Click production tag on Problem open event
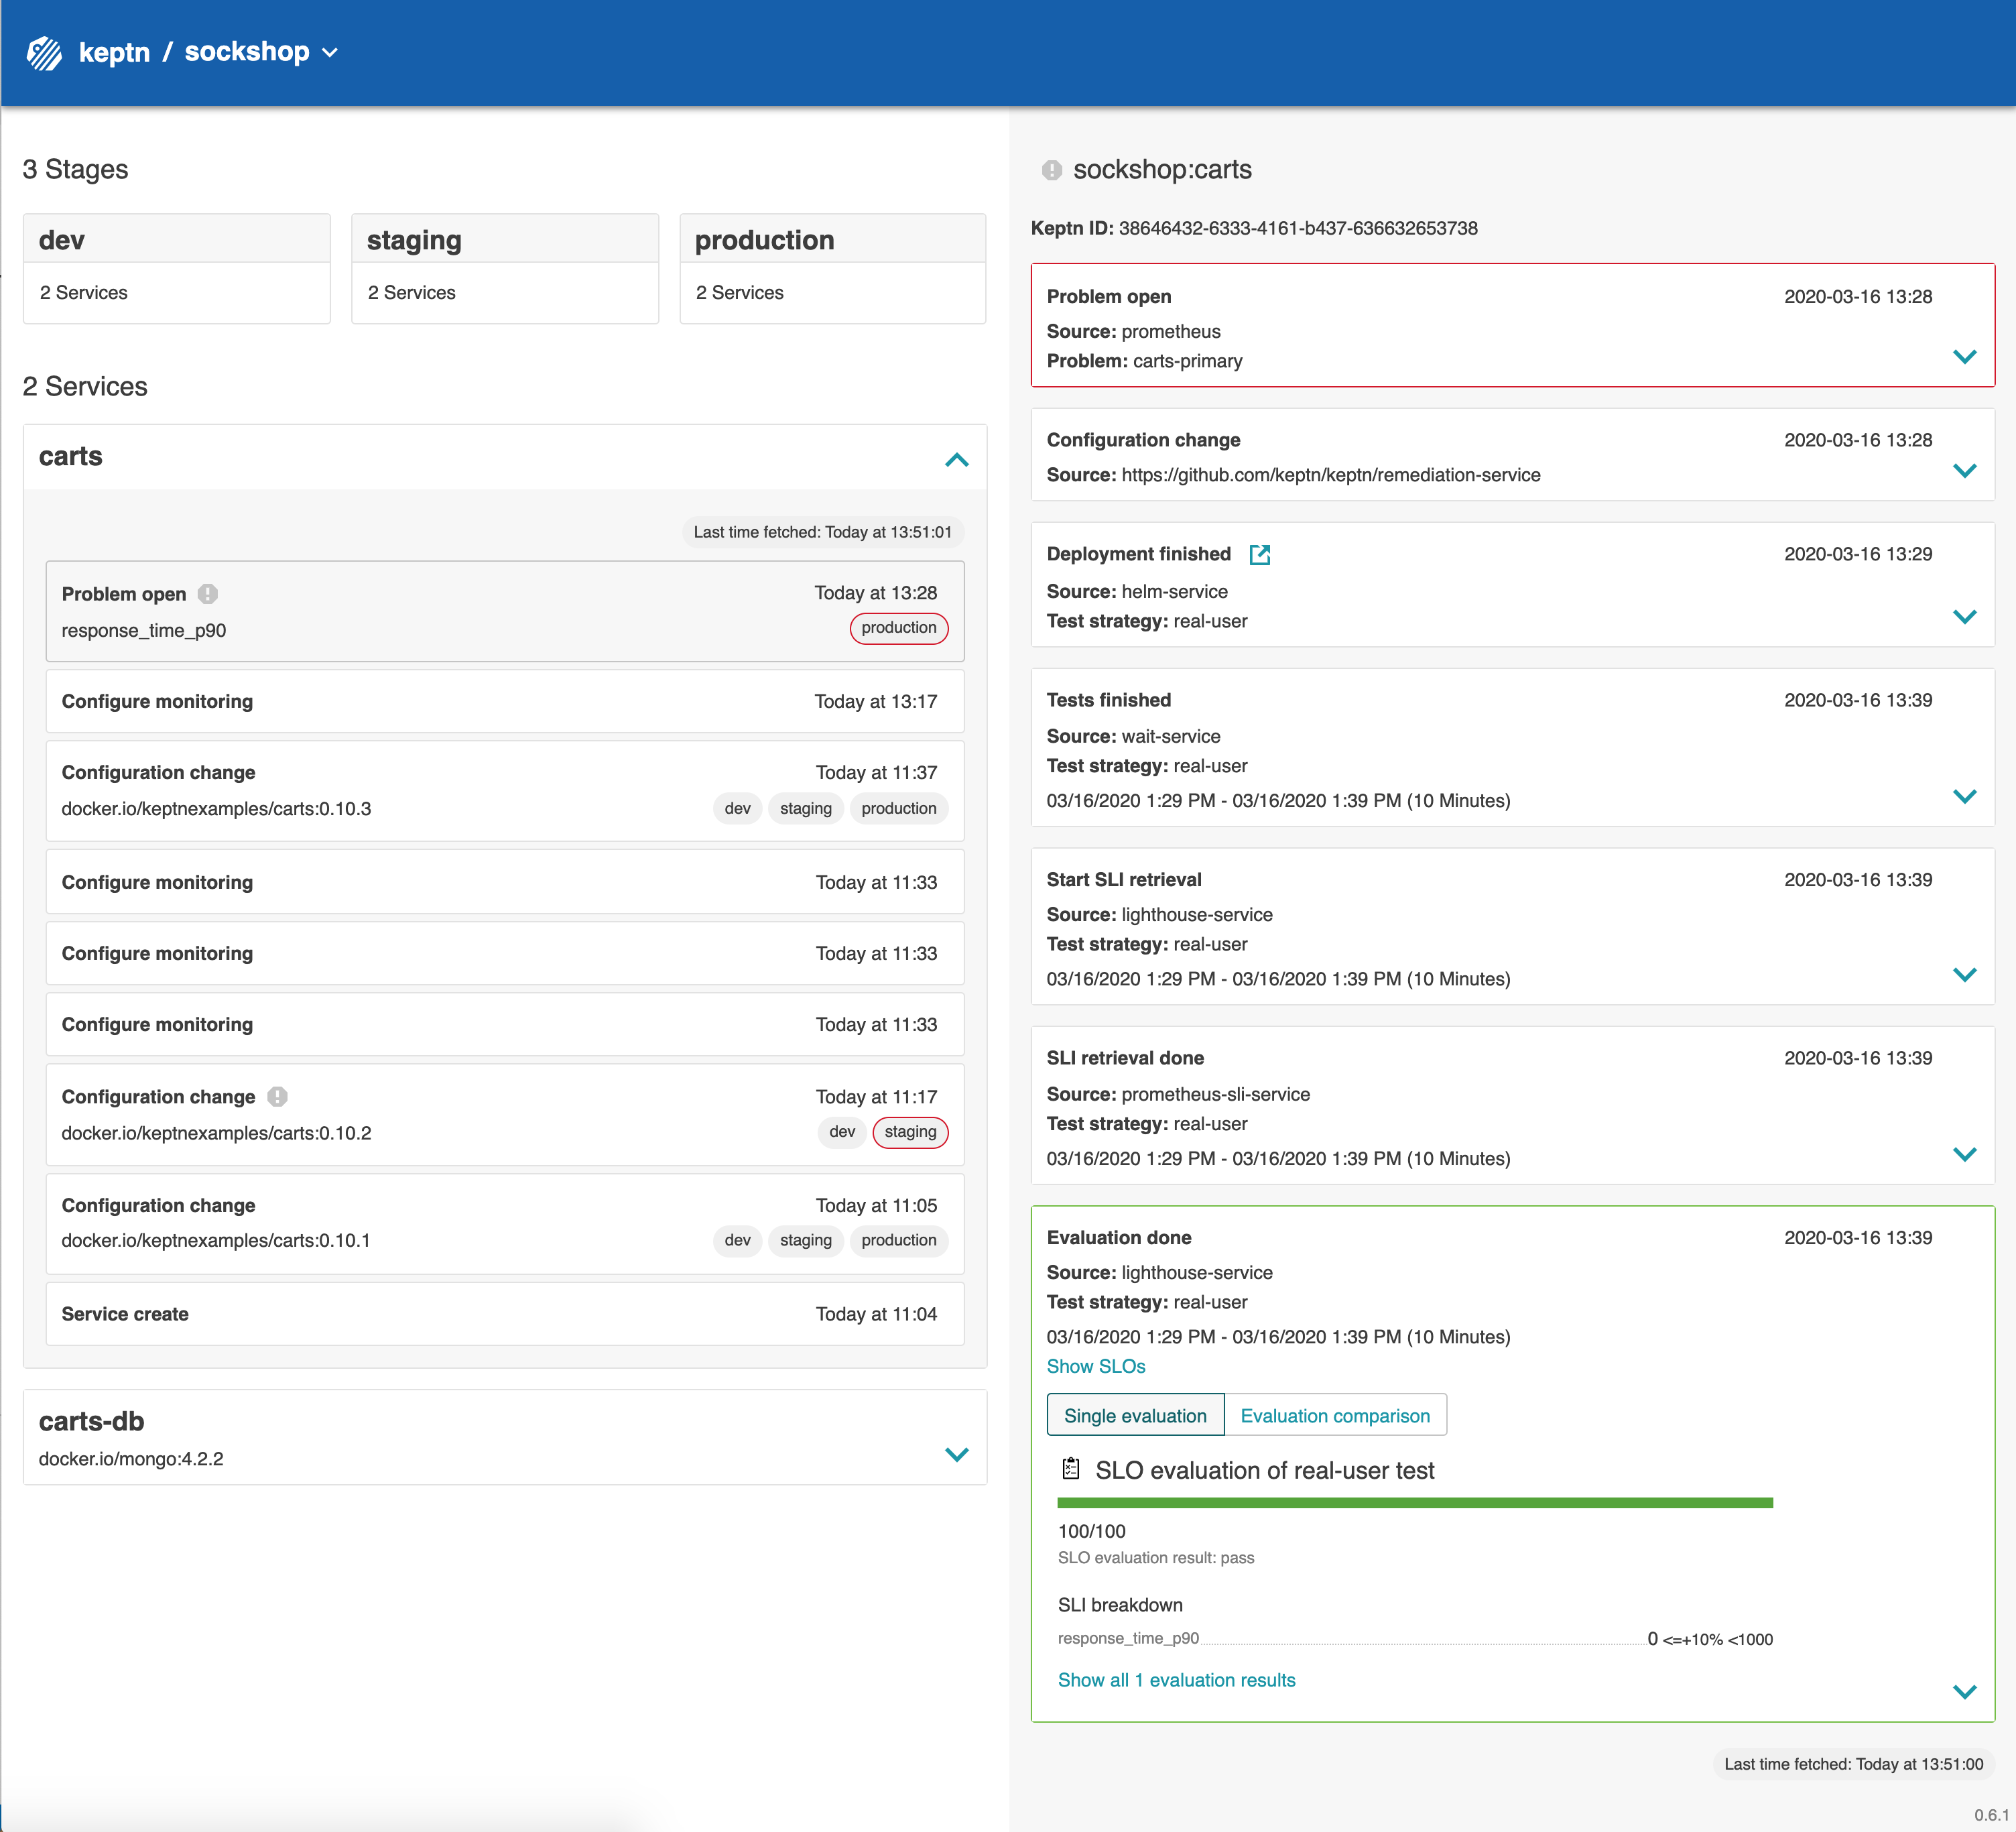This screenshot has height=1832, width=2016. (899, 628)
